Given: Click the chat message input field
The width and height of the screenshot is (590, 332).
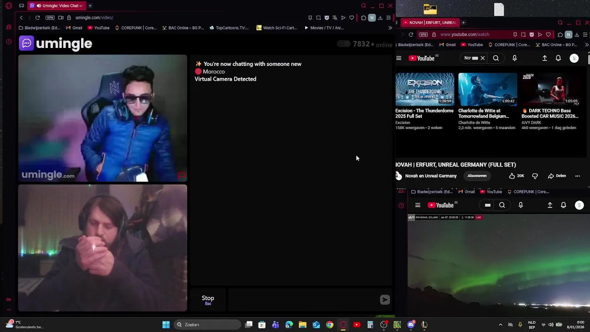Looking at the screenshot, I should 302,300.
